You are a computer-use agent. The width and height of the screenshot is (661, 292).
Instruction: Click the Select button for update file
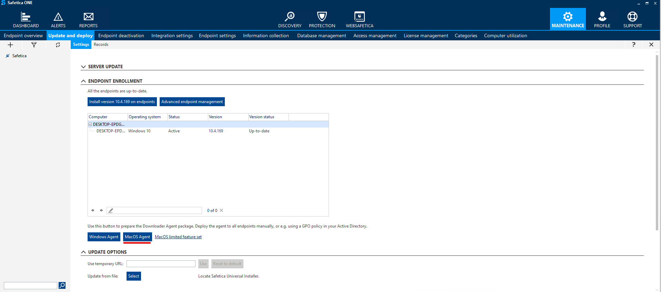134,276
